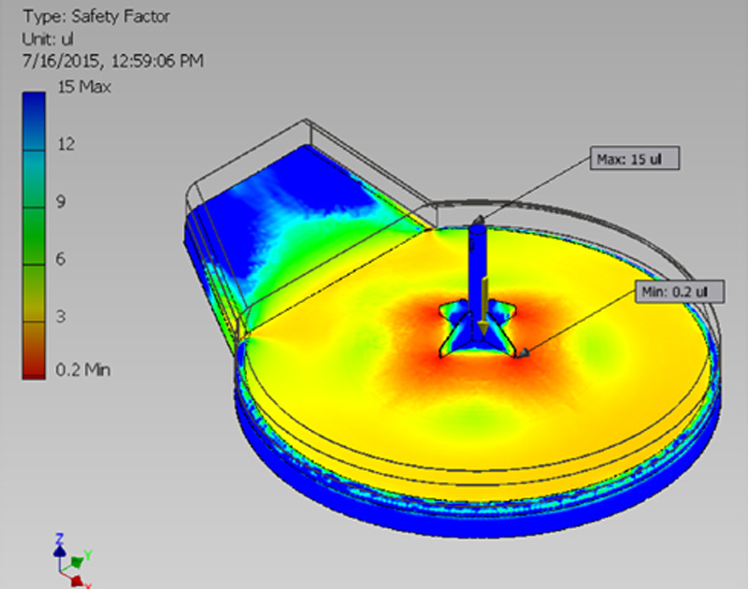Select the cyan band of the color bar
The image size is (748, 589).
34,179
